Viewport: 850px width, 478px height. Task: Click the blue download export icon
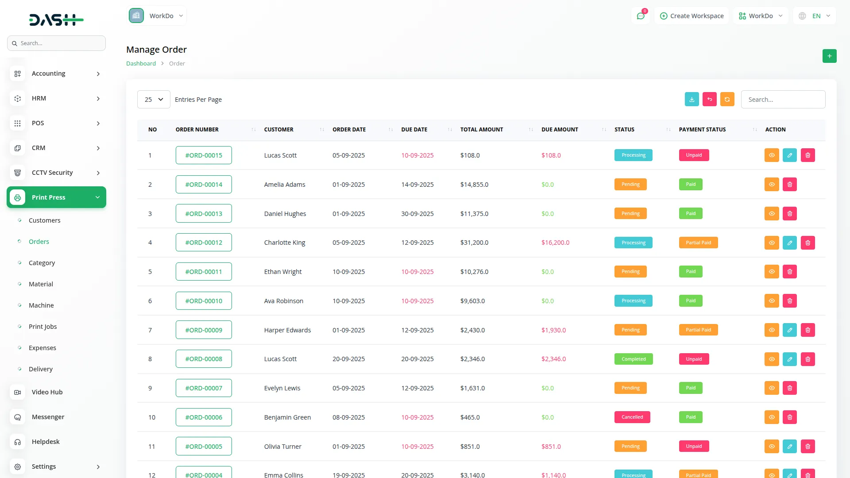click(692, 100)
